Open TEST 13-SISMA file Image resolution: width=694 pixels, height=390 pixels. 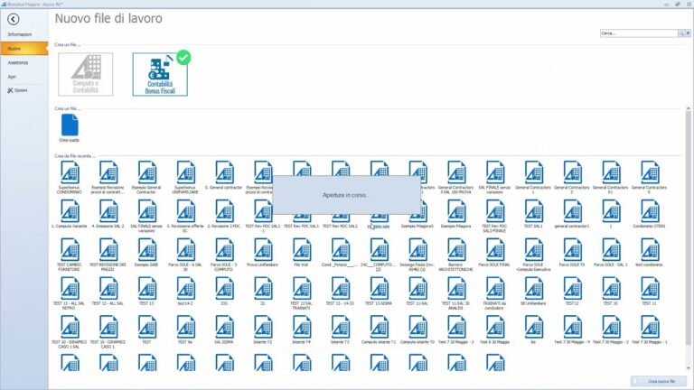[379, 292]
